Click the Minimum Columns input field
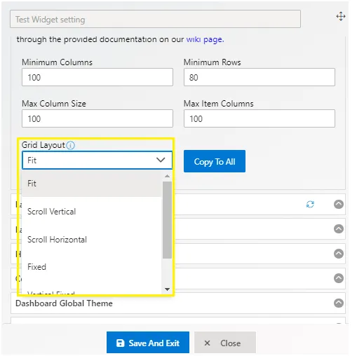357x356 pixels. (x=97, y=77)
